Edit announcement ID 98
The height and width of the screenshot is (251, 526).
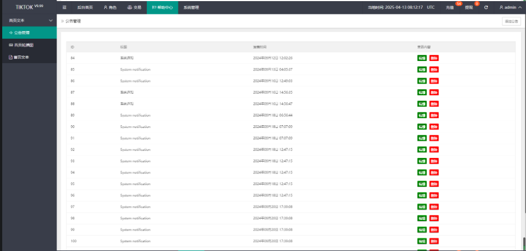[422, 218]
